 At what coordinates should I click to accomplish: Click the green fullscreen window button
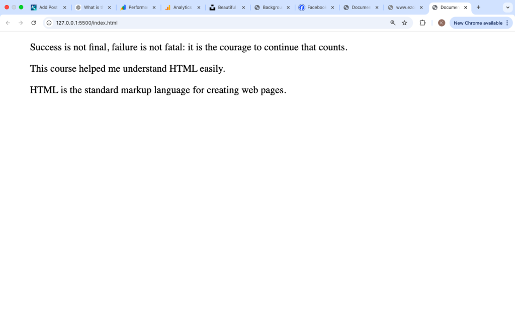coord(21,7)
